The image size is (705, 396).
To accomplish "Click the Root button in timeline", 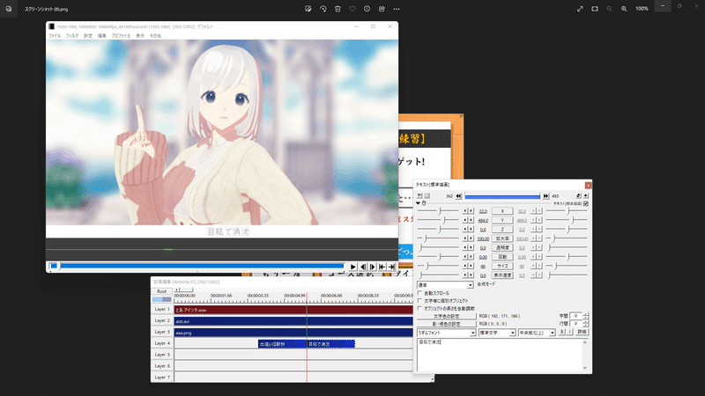I will (162, 291).
